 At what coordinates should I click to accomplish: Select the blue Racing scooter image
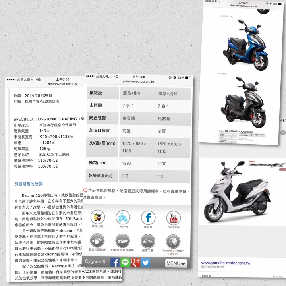[246, 44]
